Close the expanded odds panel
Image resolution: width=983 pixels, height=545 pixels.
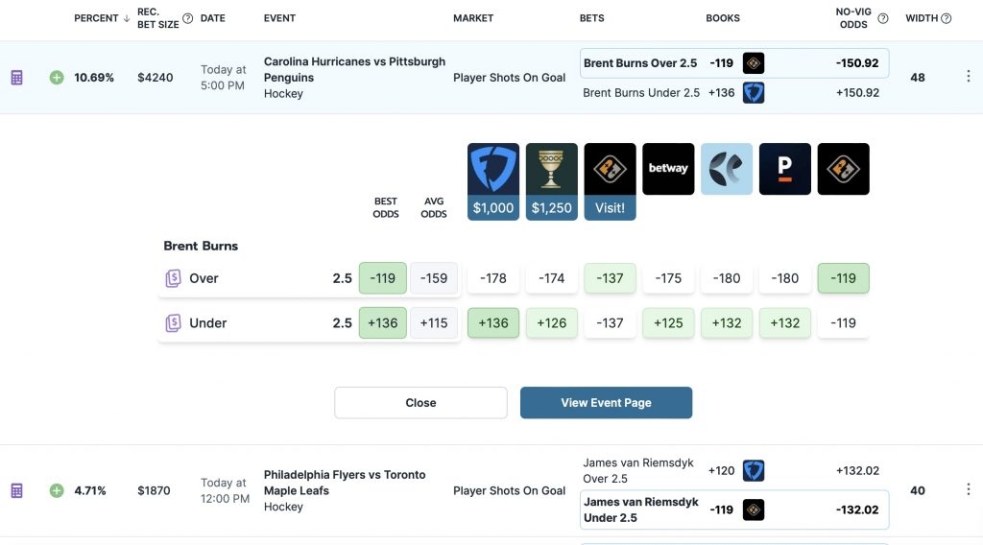point(420,403)
